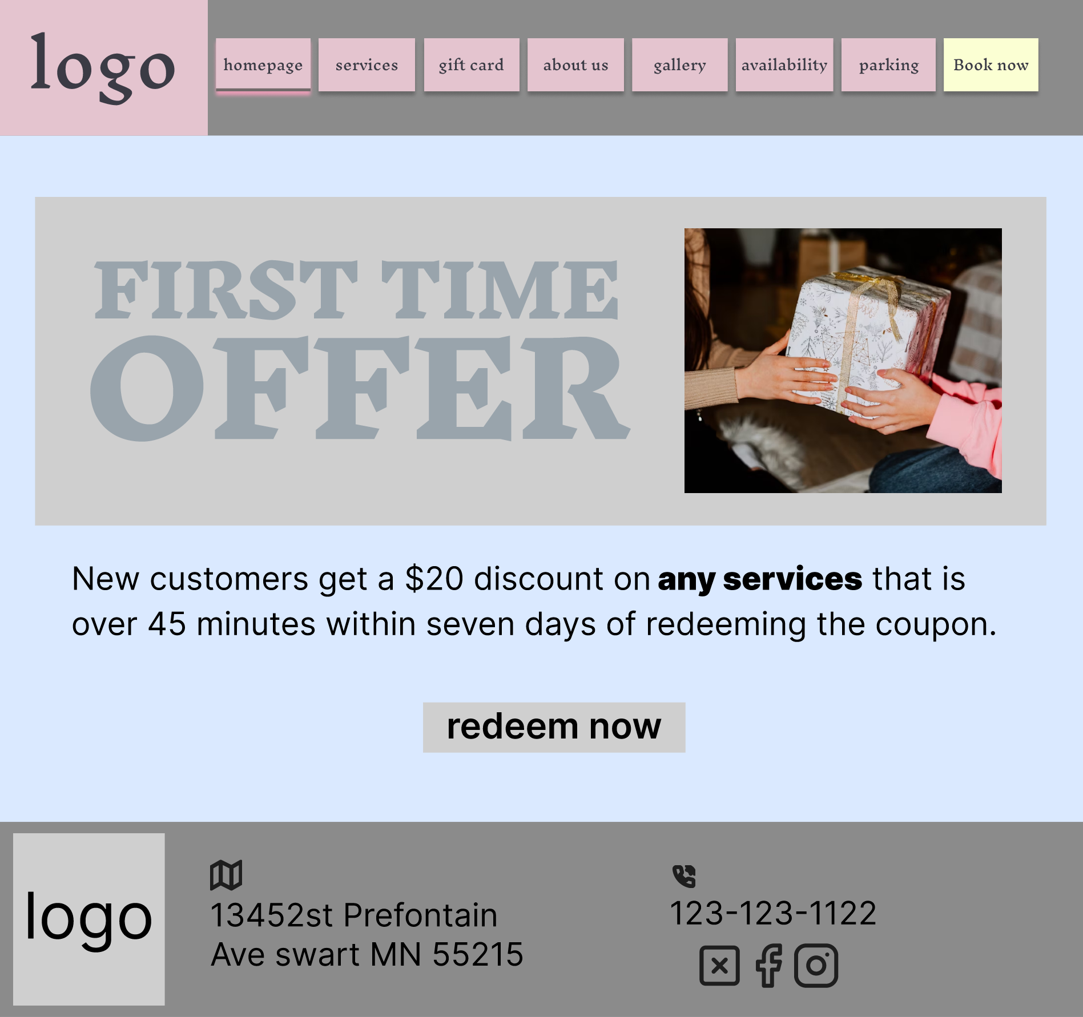Screen dimensions: 1083x1017
Task: Click the FIRST TIME OFFER heading
Action: (x=360, y=349)
